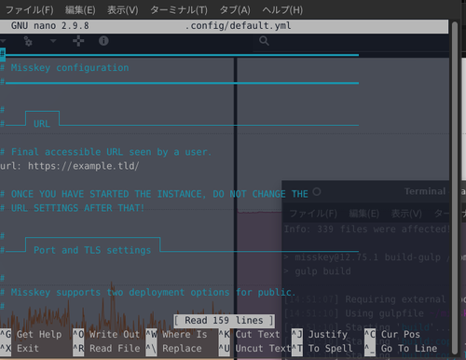Click the ^J Justify shortcut

[320, 335]
